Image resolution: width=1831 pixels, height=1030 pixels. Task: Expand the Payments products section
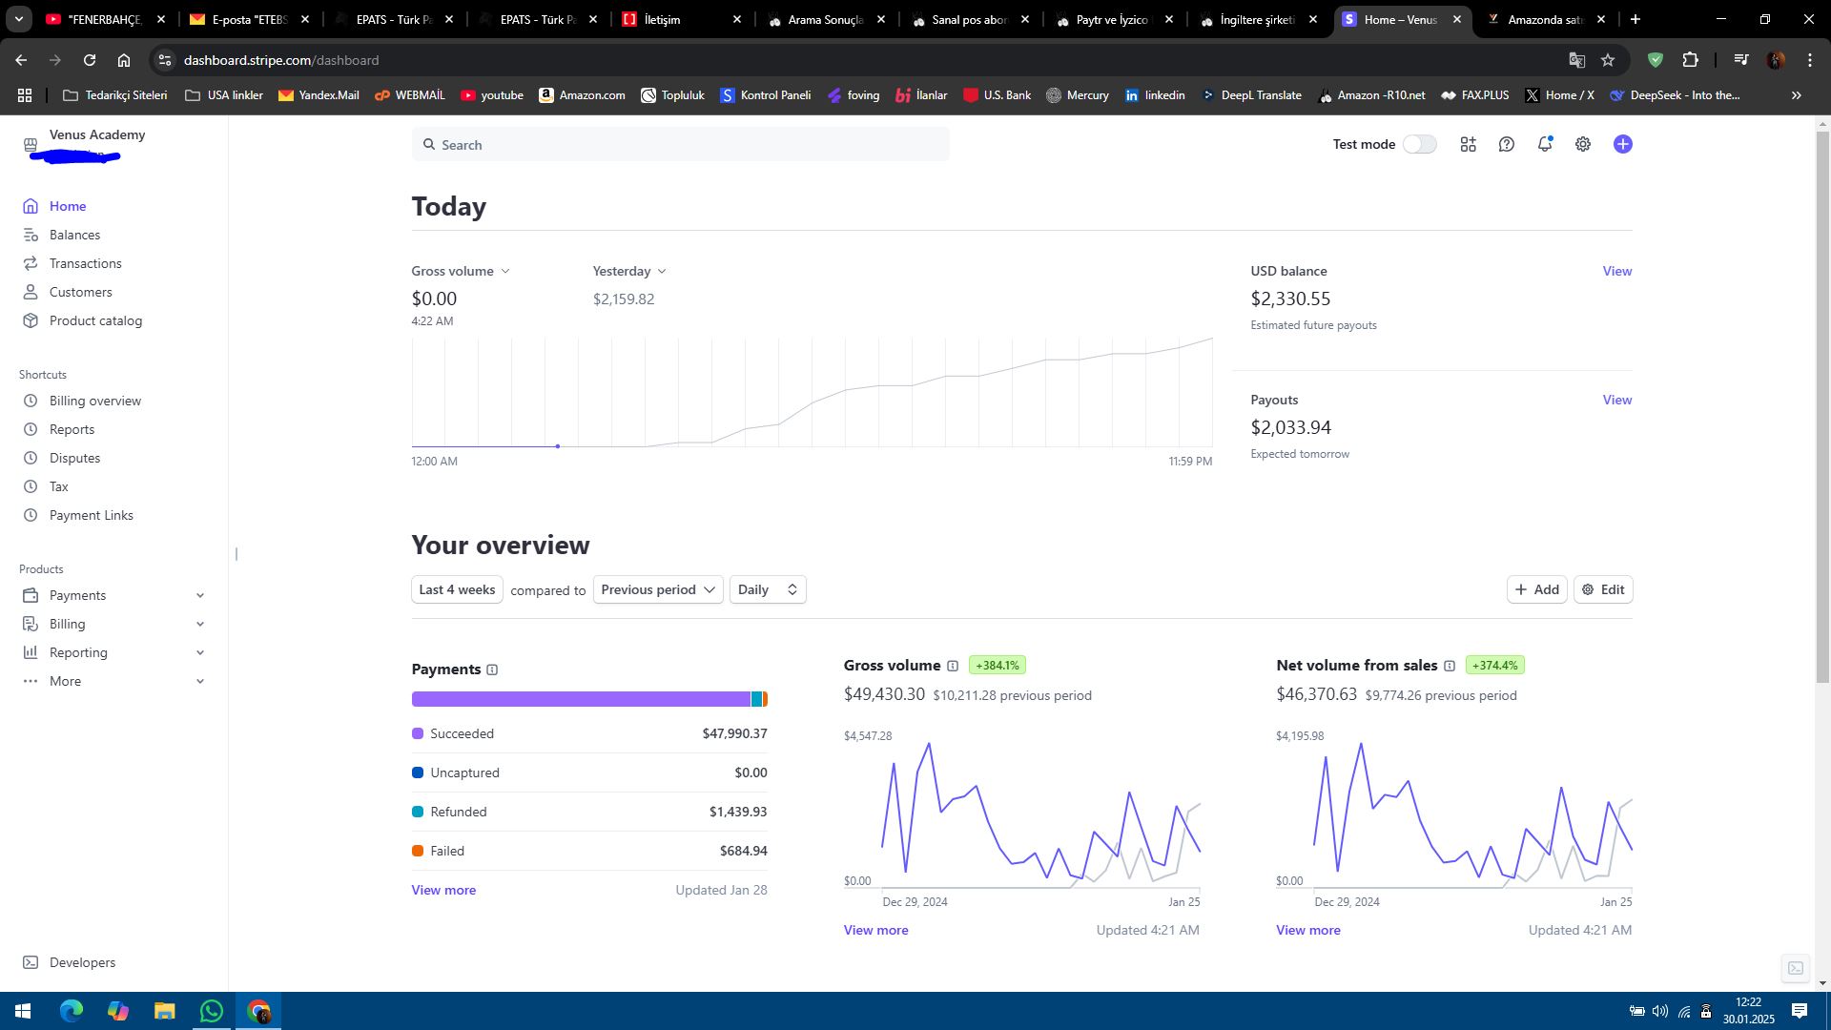pos(114,595)
